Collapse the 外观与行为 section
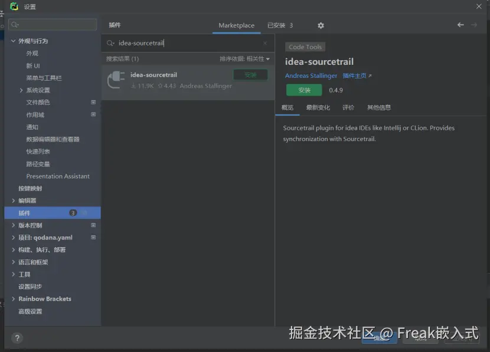The height and width of the screenshot is (352, 490). pos(13,41)
